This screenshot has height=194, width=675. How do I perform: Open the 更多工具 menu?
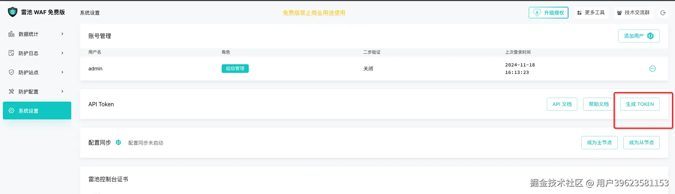pos(591,13)
